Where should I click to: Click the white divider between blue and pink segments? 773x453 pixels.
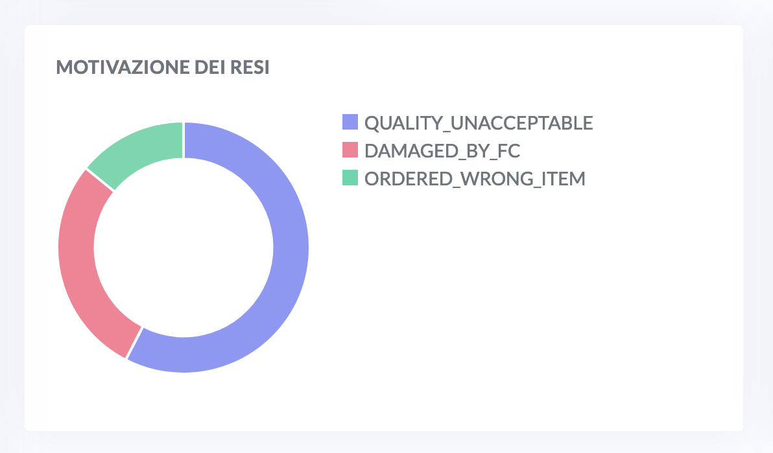pos(134,343)
